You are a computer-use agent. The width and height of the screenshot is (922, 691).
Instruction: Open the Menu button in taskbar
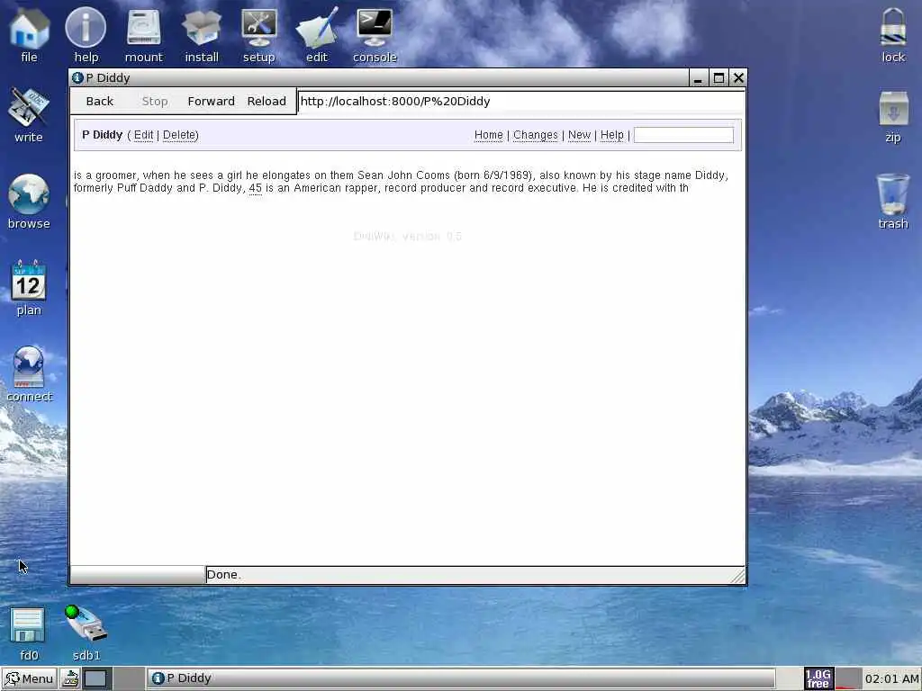(x=30, y=678)
